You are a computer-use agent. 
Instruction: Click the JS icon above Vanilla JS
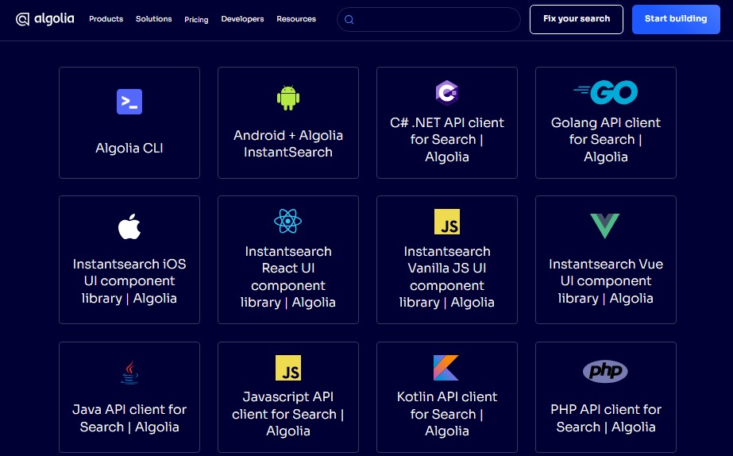click(447, 222)
